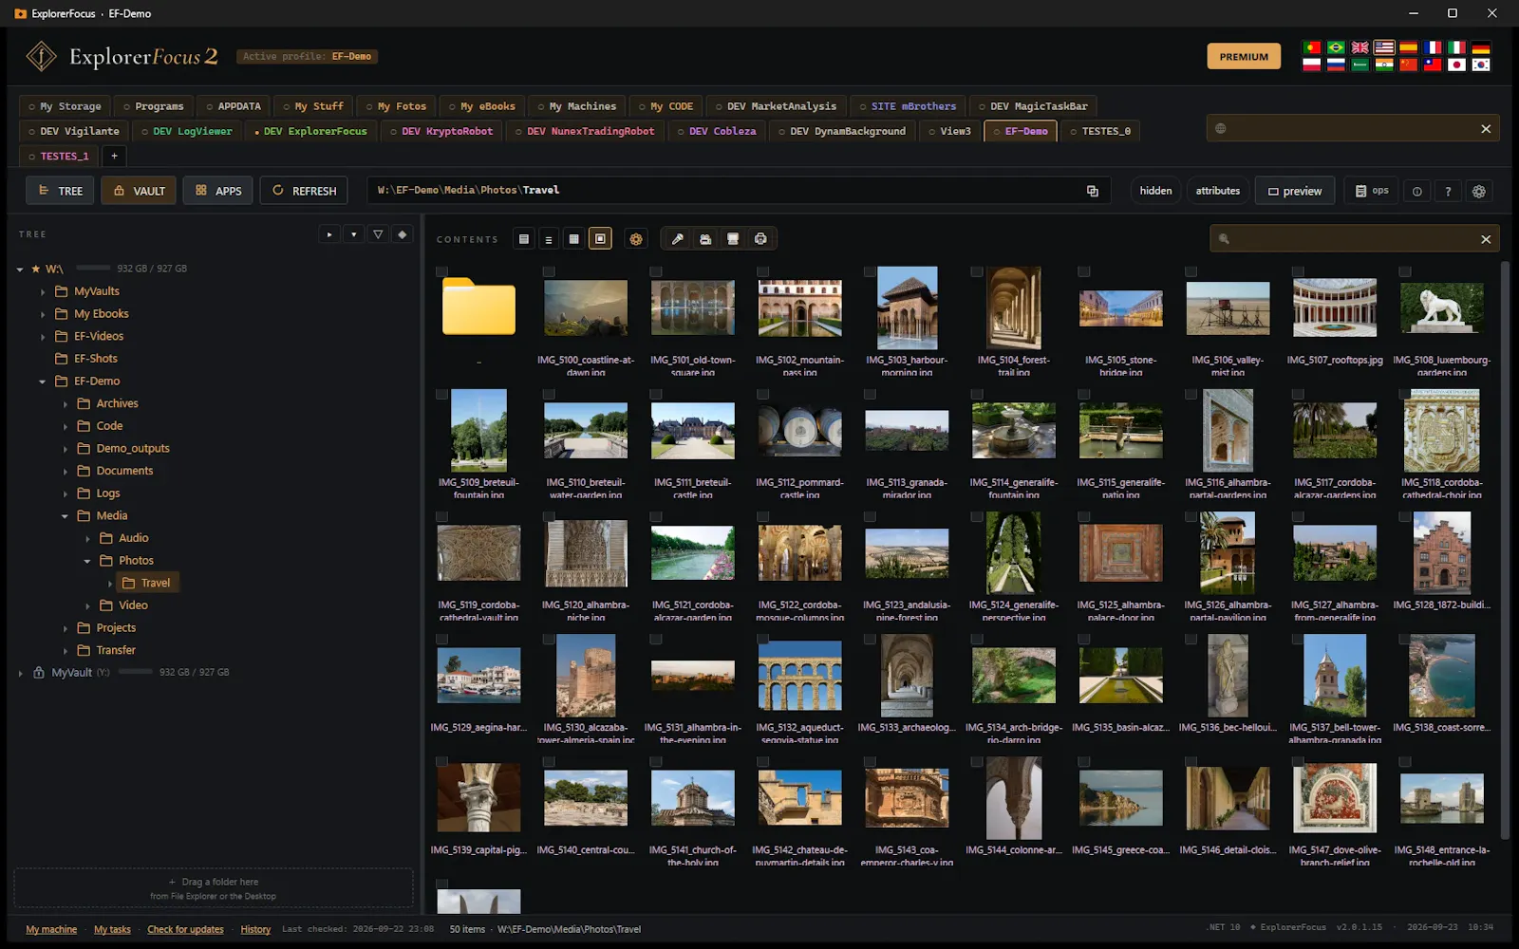Image resolution: width=1519 pixels, height=949 pixels.
Task: Open the VAULT button
Action: point(140,191)
